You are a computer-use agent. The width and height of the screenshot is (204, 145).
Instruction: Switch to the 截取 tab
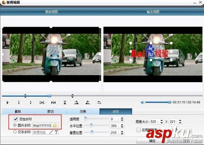click(18, 112)
